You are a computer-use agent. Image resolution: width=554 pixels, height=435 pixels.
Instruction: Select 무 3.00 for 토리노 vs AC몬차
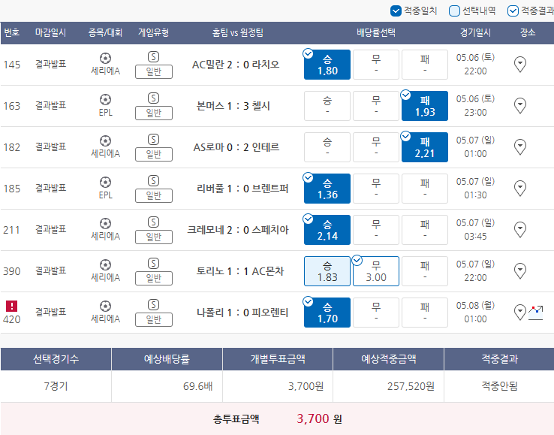click(x=376, y=272)
